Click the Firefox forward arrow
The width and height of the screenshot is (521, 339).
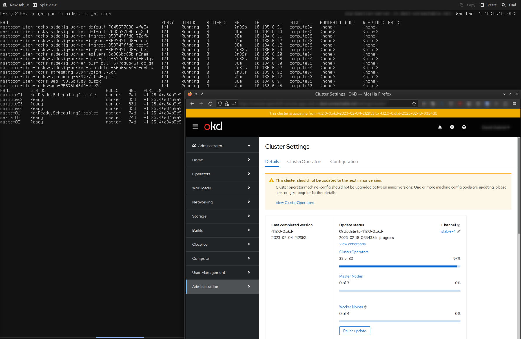201,103
